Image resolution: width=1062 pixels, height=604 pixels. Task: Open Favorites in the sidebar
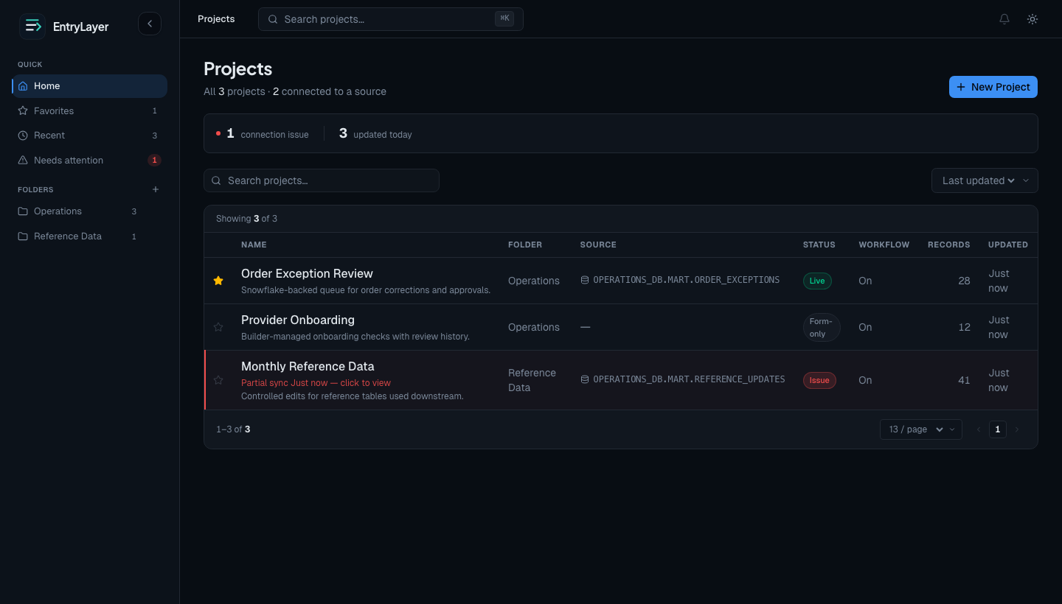90,110
